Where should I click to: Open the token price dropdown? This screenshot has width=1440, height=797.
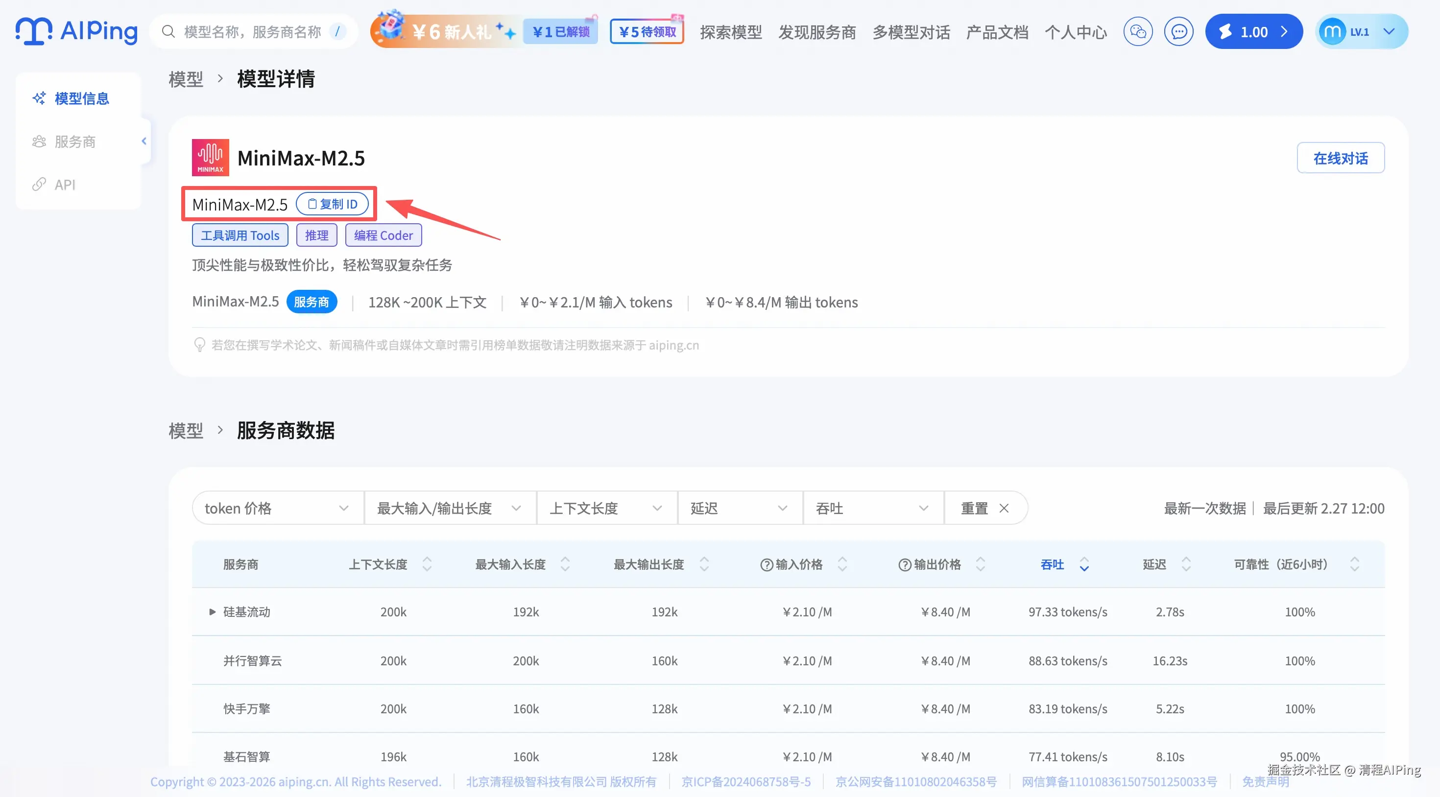pyautogui.click(x=277, y=508)
